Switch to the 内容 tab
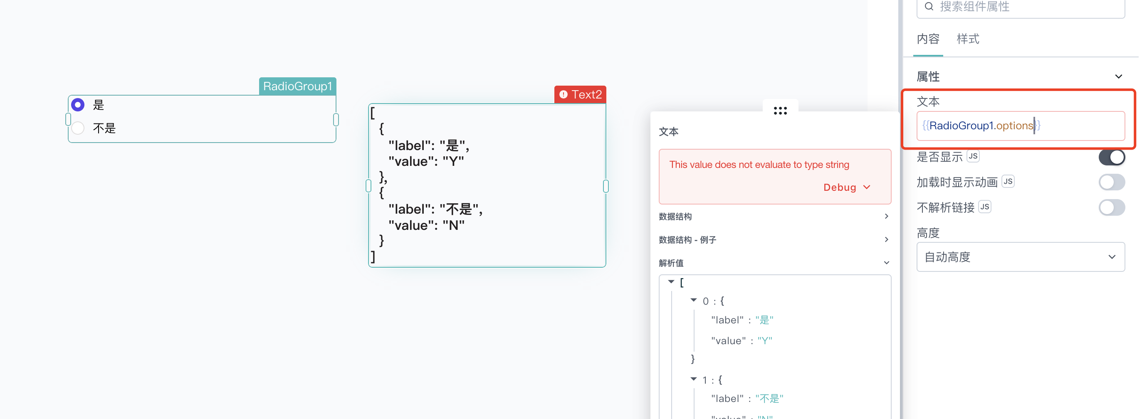Image resolution: width=1142 pixels, height=419 pixels. [928, 39]
